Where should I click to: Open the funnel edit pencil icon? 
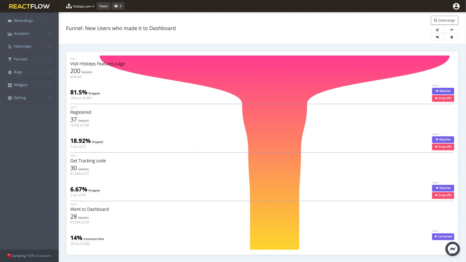[437, 29]
